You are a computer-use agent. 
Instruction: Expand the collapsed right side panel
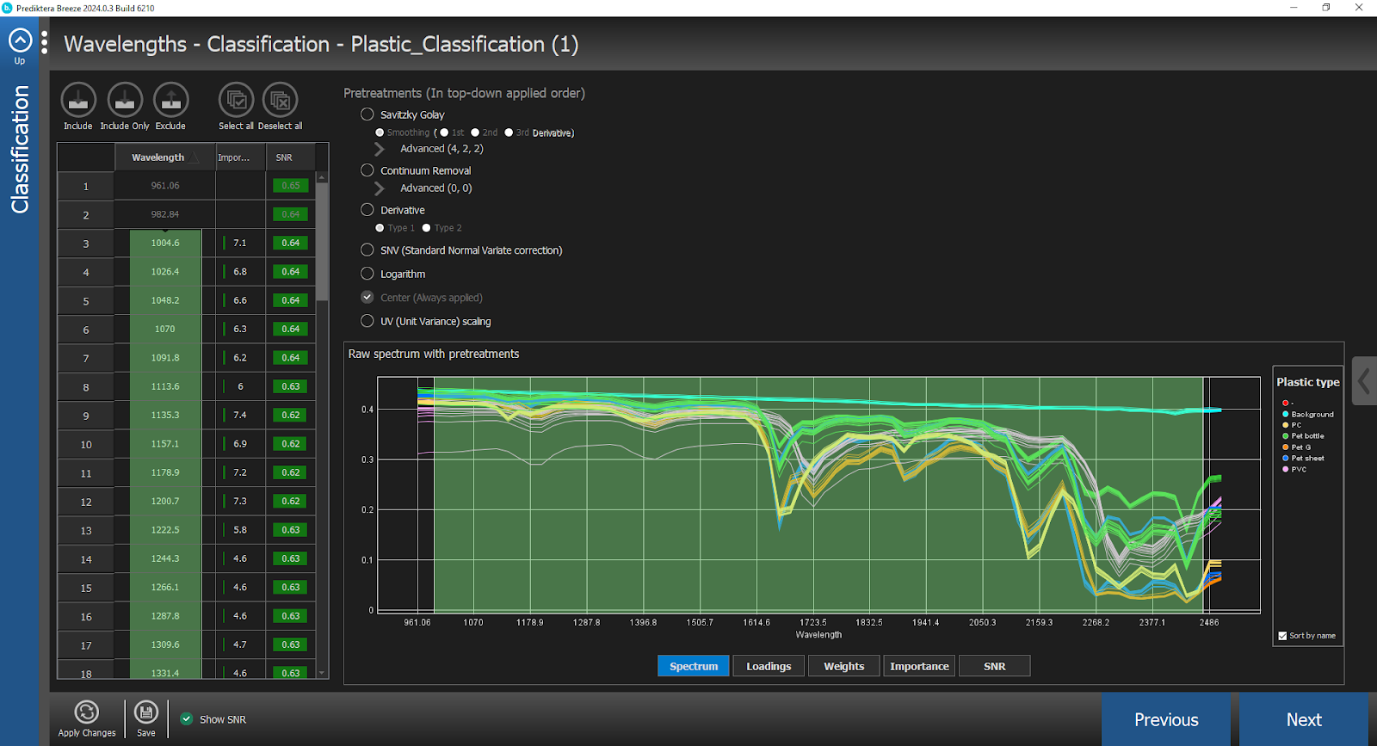click(x=1364, y=380)
